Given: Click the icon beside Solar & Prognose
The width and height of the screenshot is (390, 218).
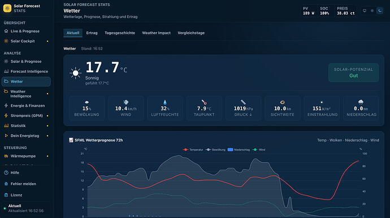Looking at the screenshot, I should click(x=6, y=62).
